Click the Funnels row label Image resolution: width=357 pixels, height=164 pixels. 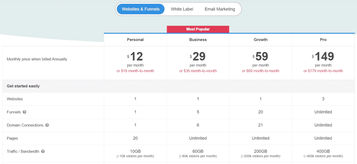[x=14, y=112]
